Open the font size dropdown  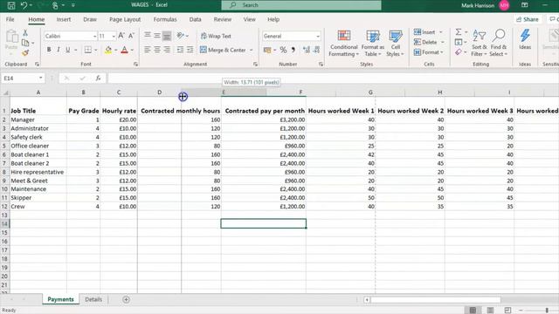[x=114, y=37]
